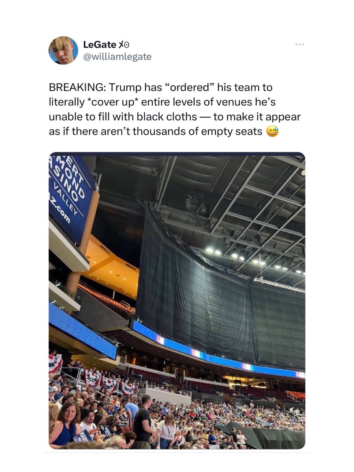The image size is (354, 472).
Task: Open the attached arena photo
Action: (177, 301)
